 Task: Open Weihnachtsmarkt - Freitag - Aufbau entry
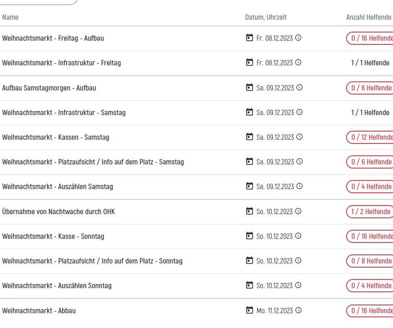coord(53,38)
